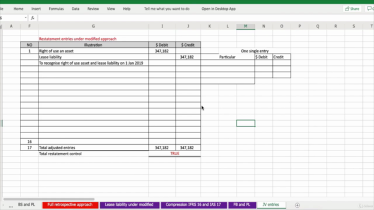Select column N header

click(264, 26)
